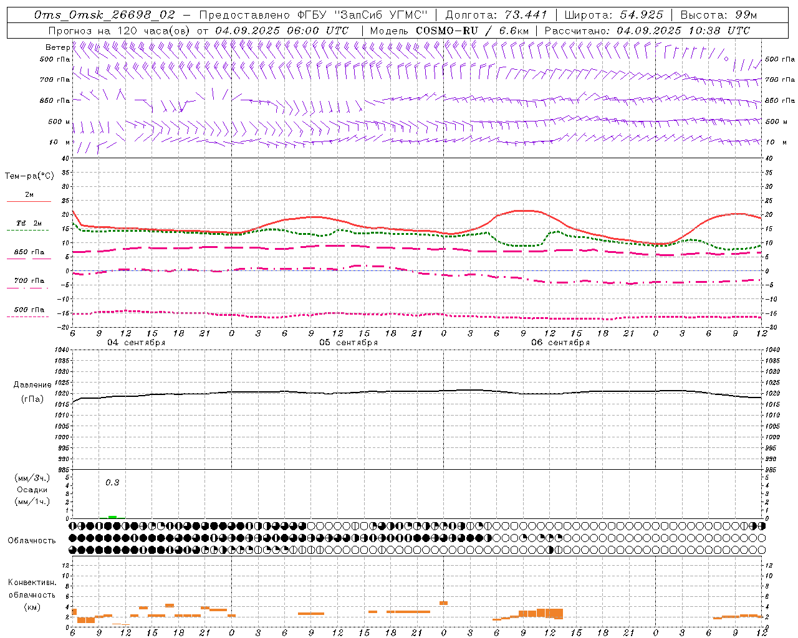Click the green precipitation bar
The image size is (798, 638).
[112, 517]
